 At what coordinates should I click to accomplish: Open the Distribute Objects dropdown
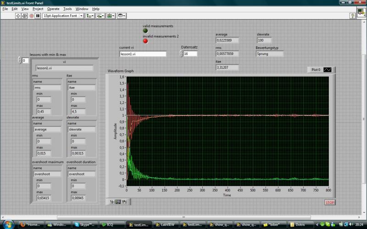(x=100, y=16)
